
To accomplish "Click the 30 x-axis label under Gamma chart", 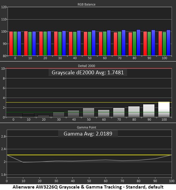I will pos(56,181).
